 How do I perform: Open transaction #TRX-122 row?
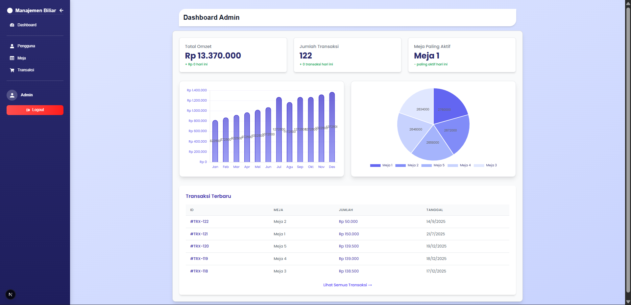tap(199, 222)
